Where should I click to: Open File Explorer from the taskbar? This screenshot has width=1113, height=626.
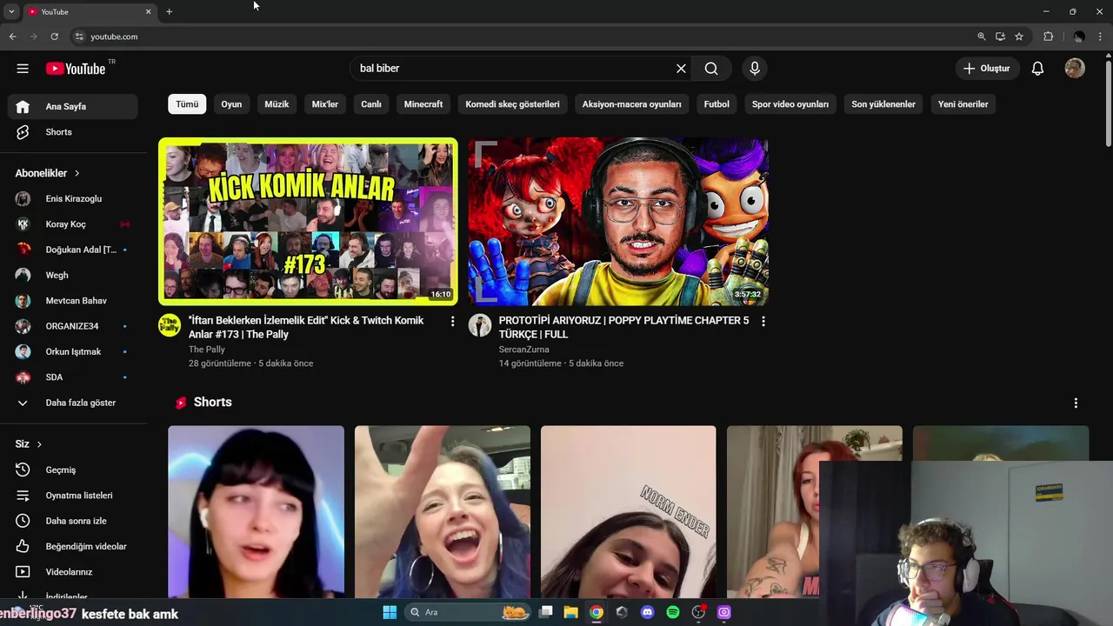pos(570,612)
